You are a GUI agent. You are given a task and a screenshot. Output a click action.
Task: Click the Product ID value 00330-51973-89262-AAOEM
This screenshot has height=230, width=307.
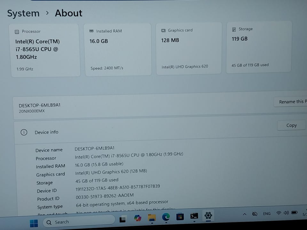click(105, 196)
